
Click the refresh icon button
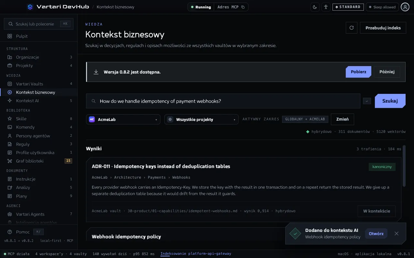tap(352, 28)
